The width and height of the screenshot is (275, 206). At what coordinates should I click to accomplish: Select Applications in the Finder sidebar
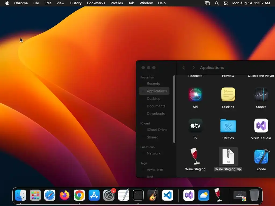click(154, 91)
